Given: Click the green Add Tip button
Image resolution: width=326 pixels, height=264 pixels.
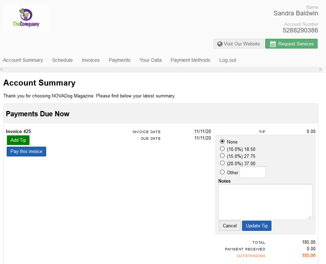Looking at the screenshot, I should pos(18,140).
